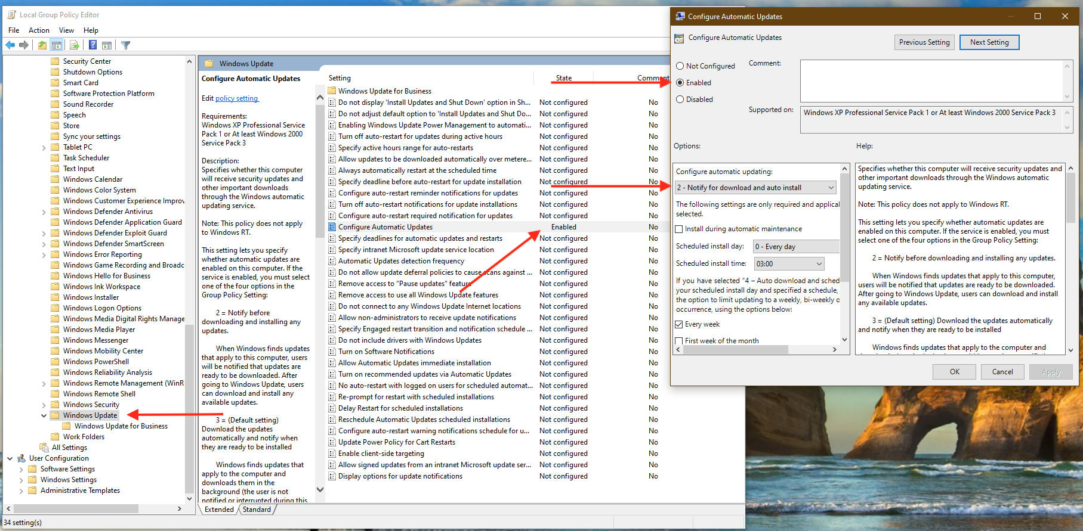This screenshot has width=1083, height=531.
Task: Check First week of the month
Action: tap(679, 341)
